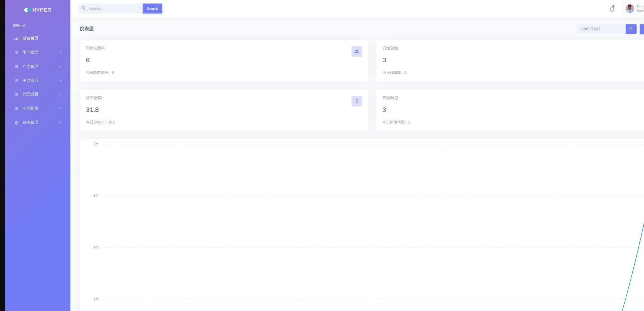Expand the 用户管理 submenu arrow
Image resolution: width=644 pixels, height=311 pixels.
(60, 52)
